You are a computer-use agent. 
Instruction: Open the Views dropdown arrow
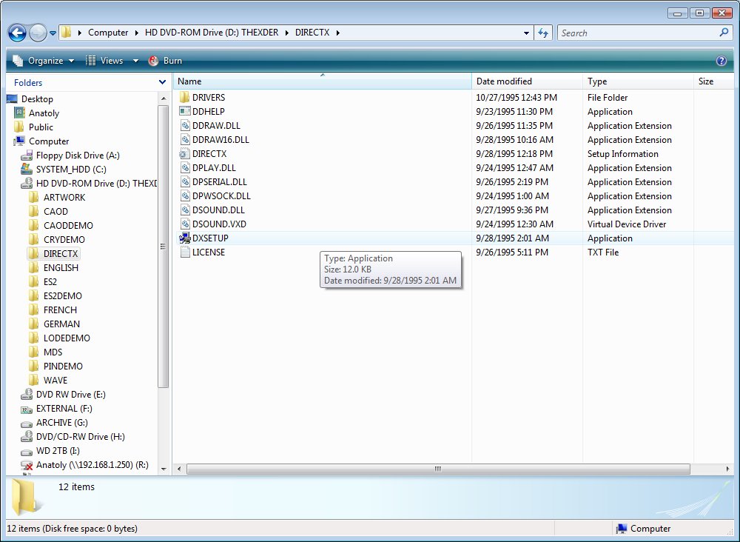pyautogui.click(x=135, y=61)
